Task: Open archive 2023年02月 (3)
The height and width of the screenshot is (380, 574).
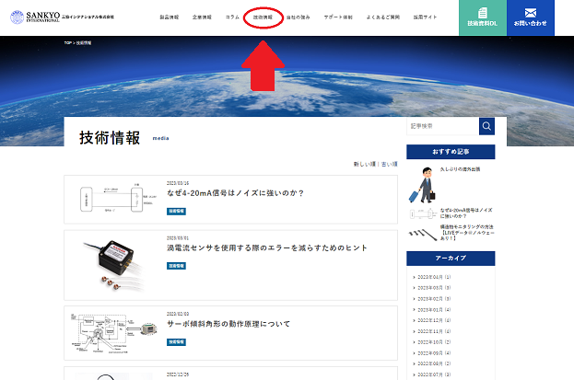Action: 434,299
